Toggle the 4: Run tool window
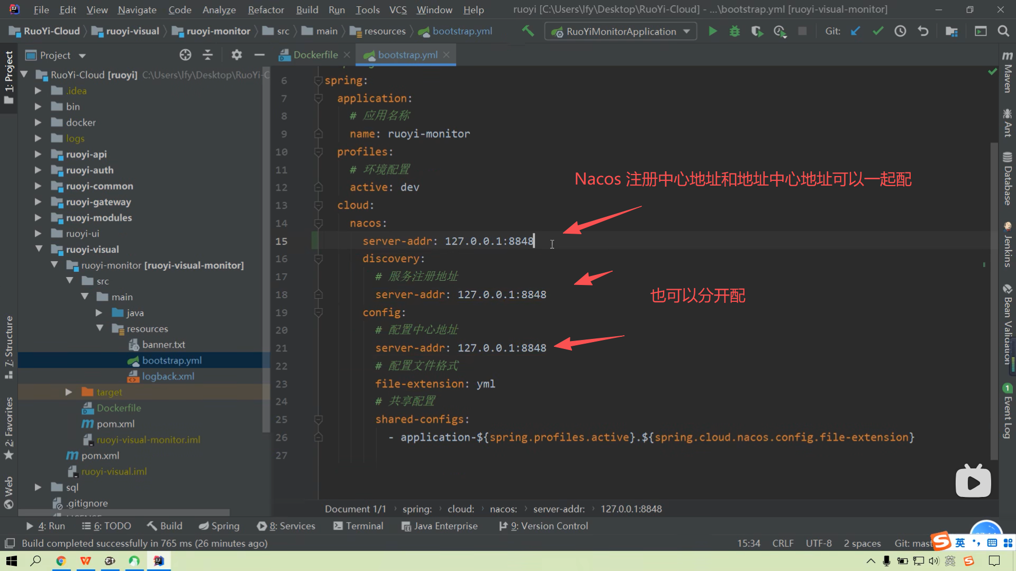Screen dimensions: 1016x571 click(x=46, y=526)
